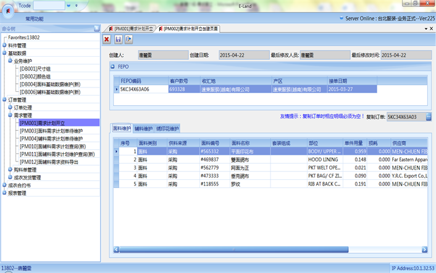Viewport: 436px width, 273px height.
Task: Click the red X delete toolbar icon
Action: 107,39
